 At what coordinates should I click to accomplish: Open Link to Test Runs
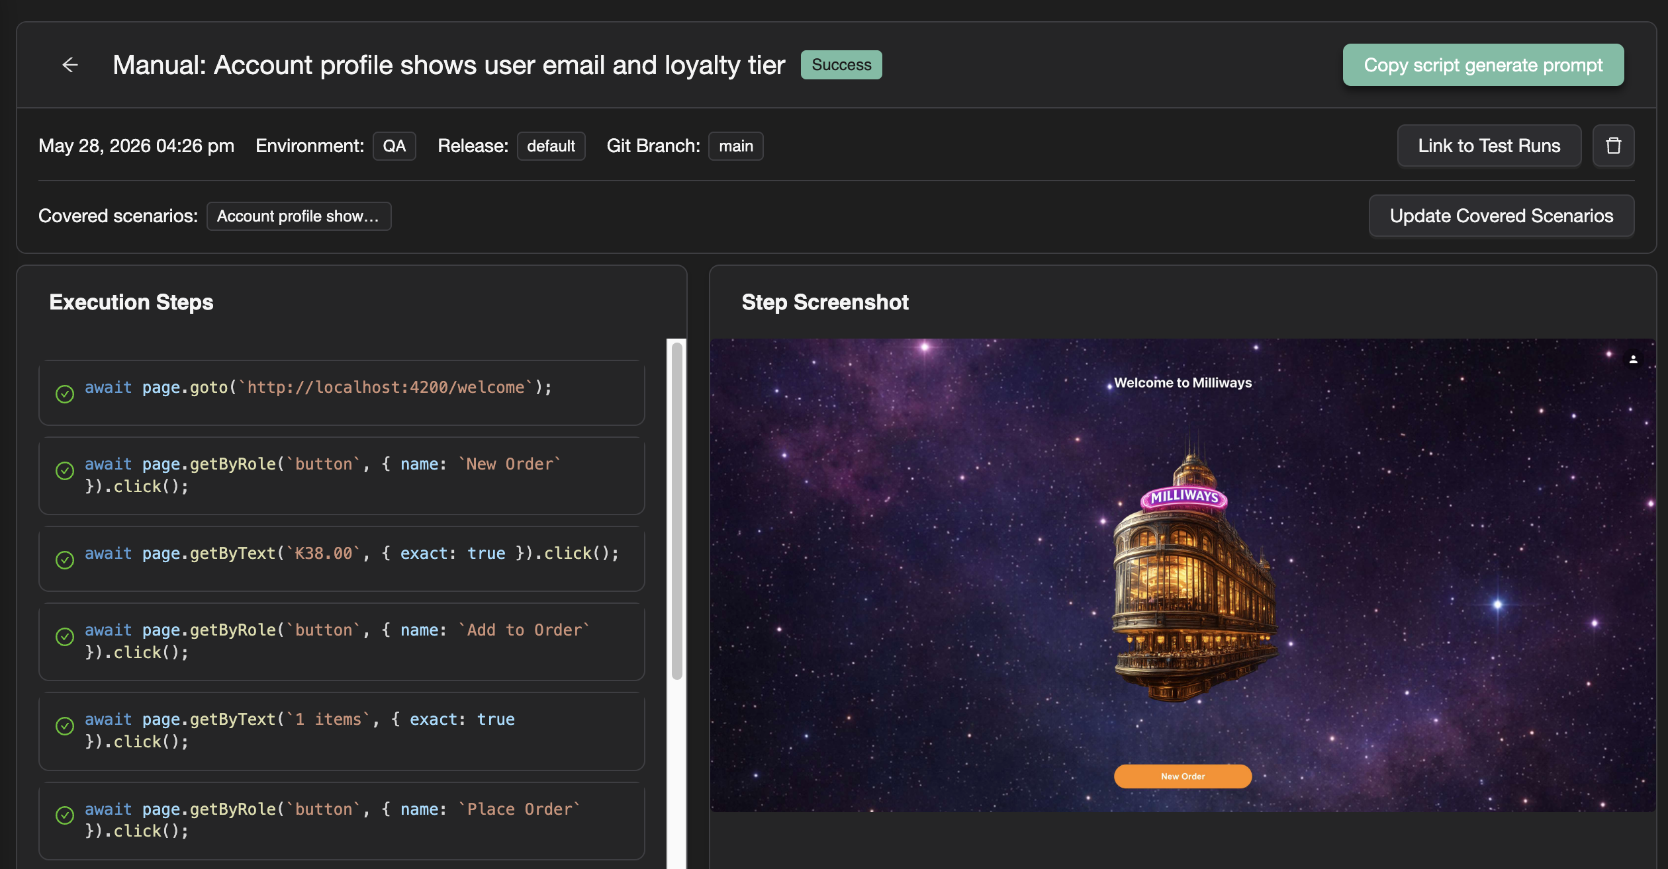click(1489, 145)
